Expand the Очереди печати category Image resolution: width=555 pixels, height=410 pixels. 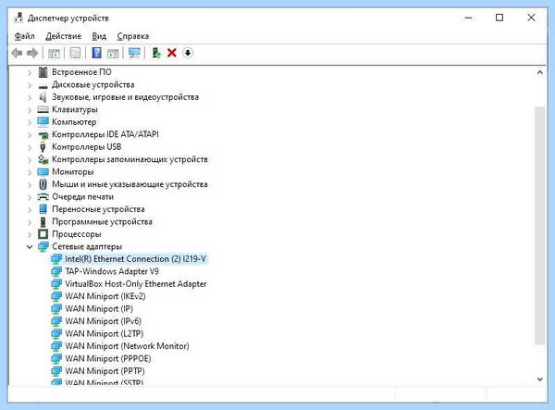(30, 197)
